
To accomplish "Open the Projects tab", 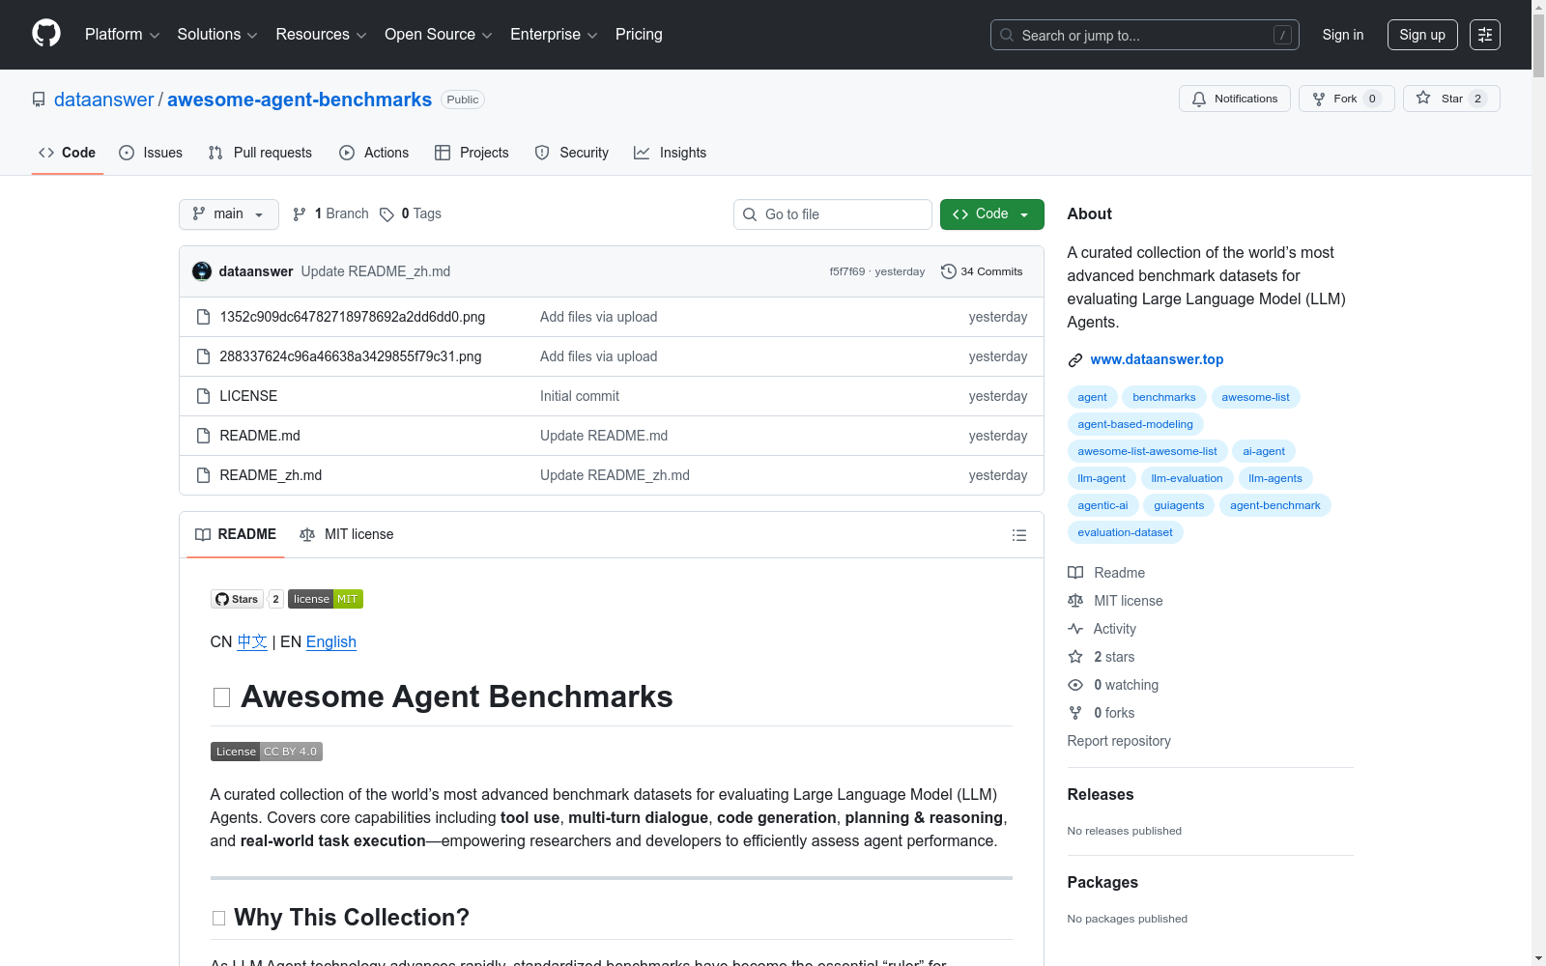I will pos(472,153).
